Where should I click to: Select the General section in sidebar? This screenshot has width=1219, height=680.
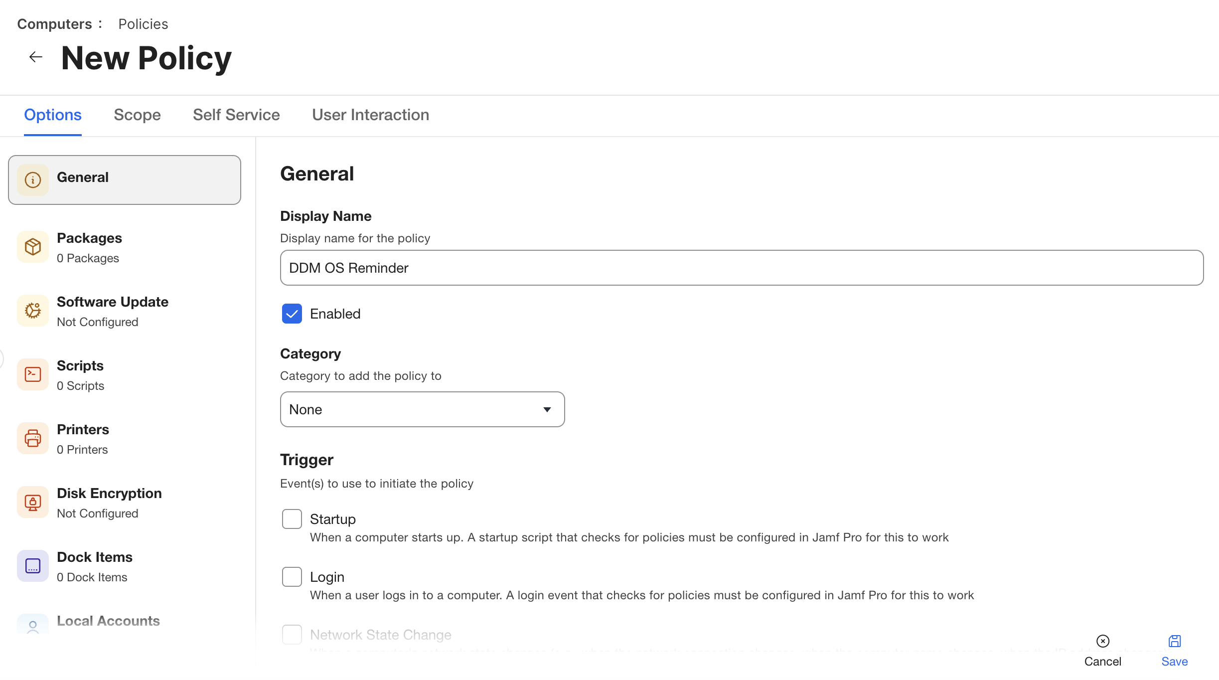click(125, 180)
